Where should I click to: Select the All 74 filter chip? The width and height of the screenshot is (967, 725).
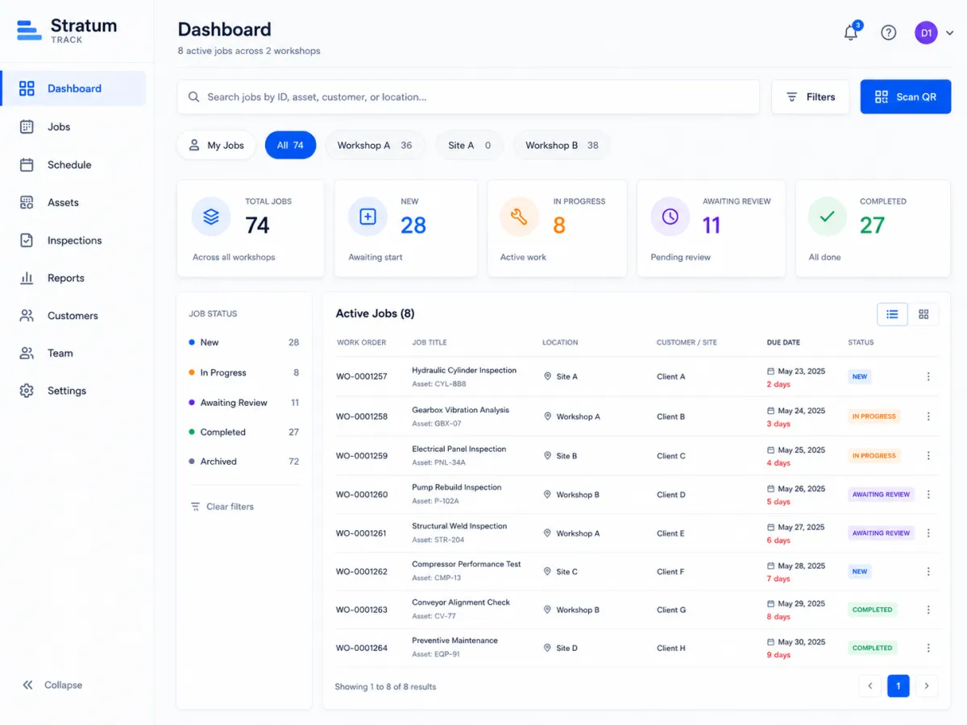(290, 145)
